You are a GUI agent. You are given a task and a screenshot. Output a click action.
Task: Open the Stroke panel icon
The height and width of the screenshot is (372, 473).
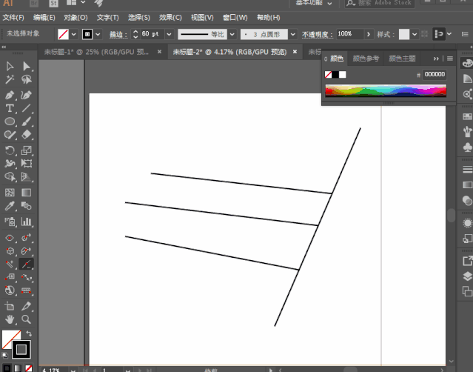tap(467, 170)
